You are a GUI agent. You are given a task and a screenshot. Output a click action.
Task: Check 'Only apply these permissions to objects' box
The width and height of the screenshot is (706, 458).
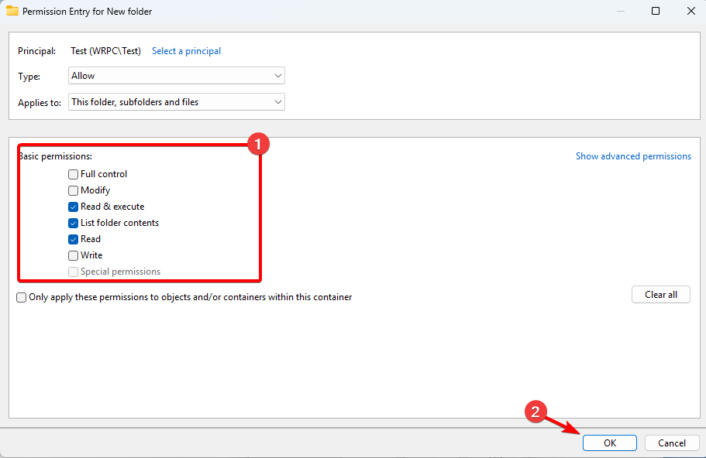click(21, 298)
